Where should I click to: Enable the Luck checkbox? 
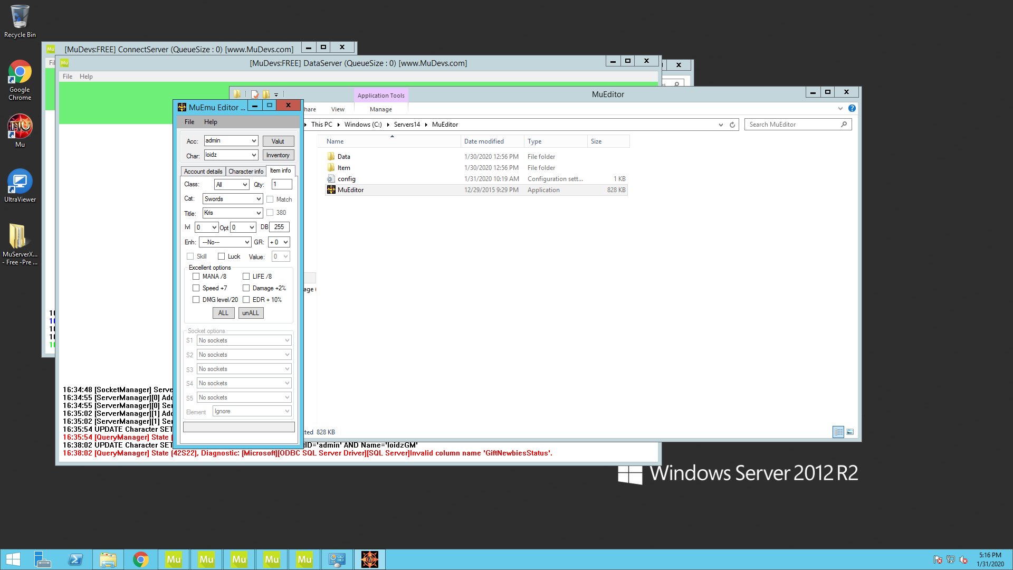coord(221,256)
